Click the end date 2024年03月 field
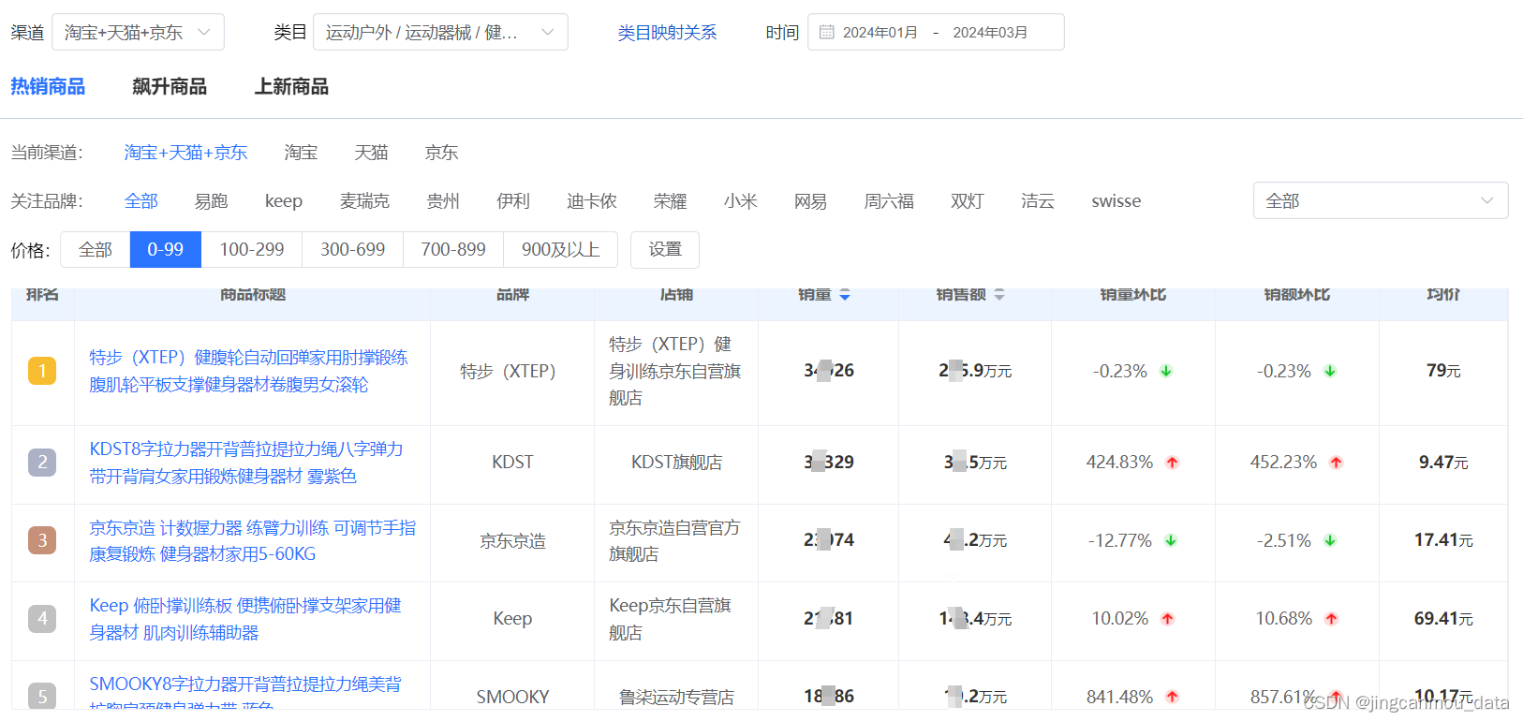 click(990, 32)
